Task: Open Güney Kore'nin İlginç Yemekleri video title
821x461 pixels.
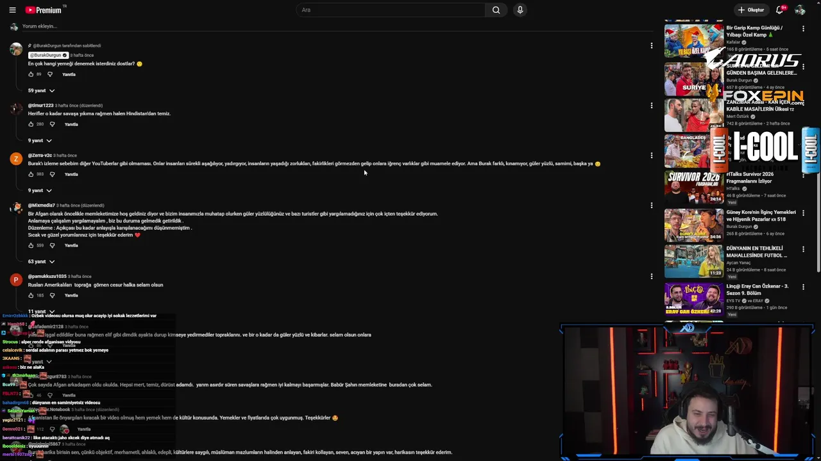Action: tap(761, 216)
